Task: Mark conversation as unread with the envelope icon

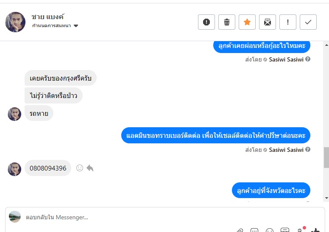Action: 267,22
